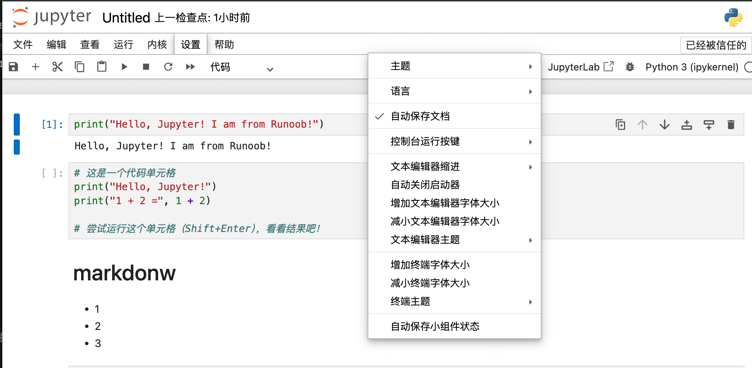The image size is (752, 368).
Task: Toggle 自动保存文档 checked option
Action: [455, 116]
